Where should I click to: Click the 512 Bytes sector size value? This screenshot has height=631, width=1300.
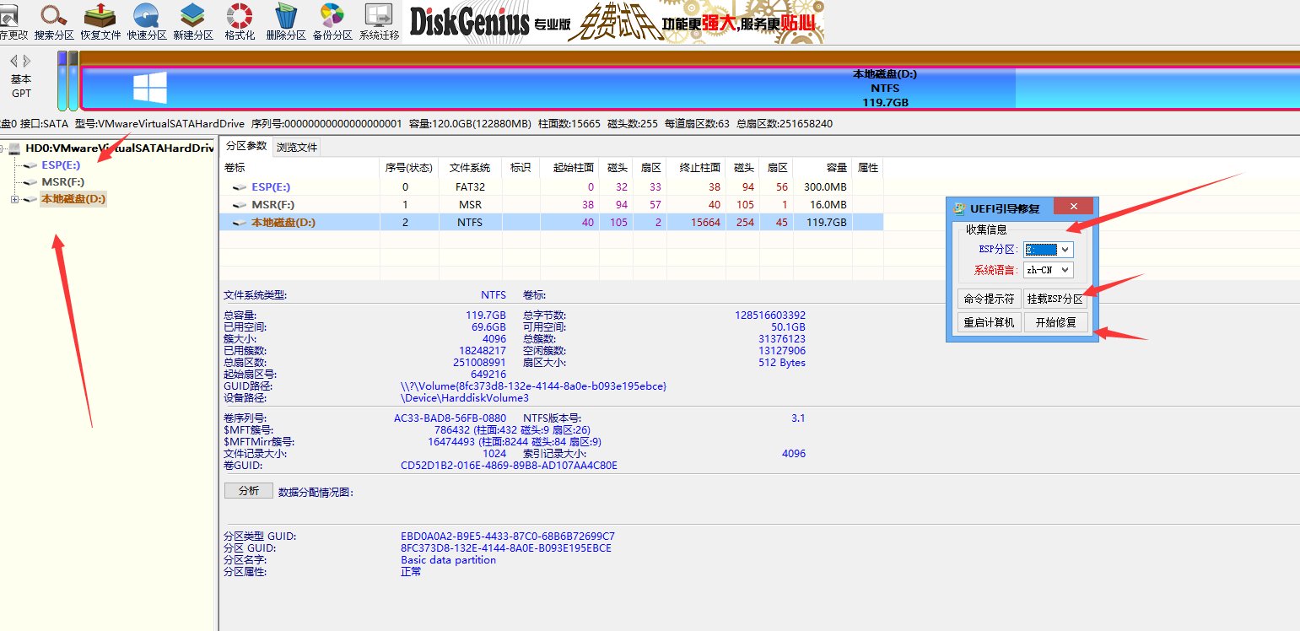tap(782, 363)
